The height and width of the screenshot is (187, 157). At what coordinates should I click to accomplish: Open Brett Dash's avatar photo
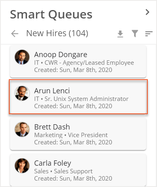(x=22, y=129)
